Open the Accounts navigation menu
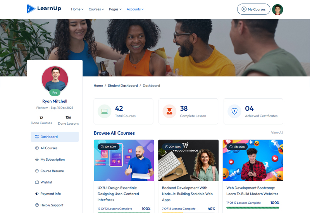The height and width of the screenshot is (213, 310). (135, 9)
